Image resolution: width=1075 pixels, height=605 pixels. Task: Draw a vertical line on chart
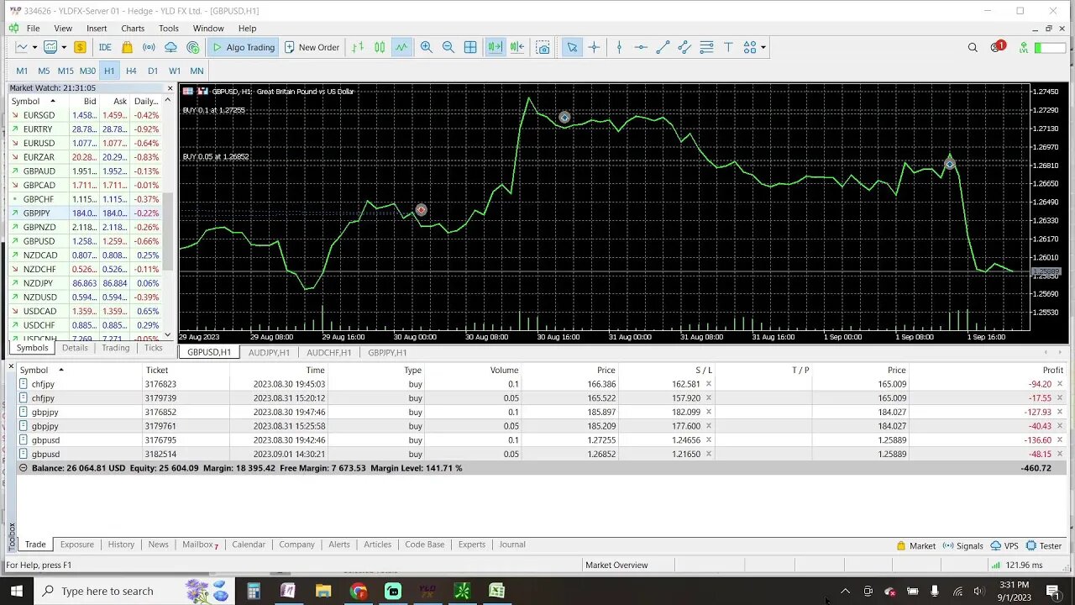[619, 47]
